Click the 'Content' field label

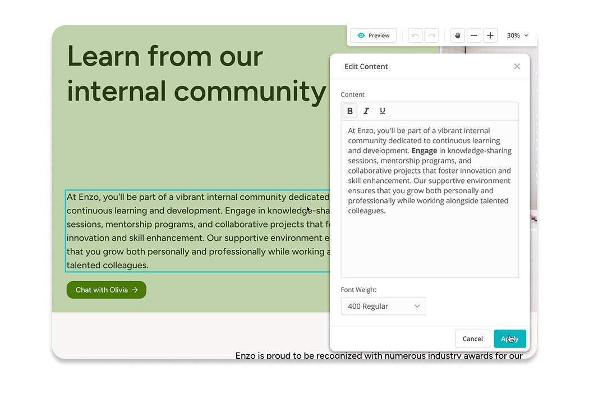click(352, 94)
